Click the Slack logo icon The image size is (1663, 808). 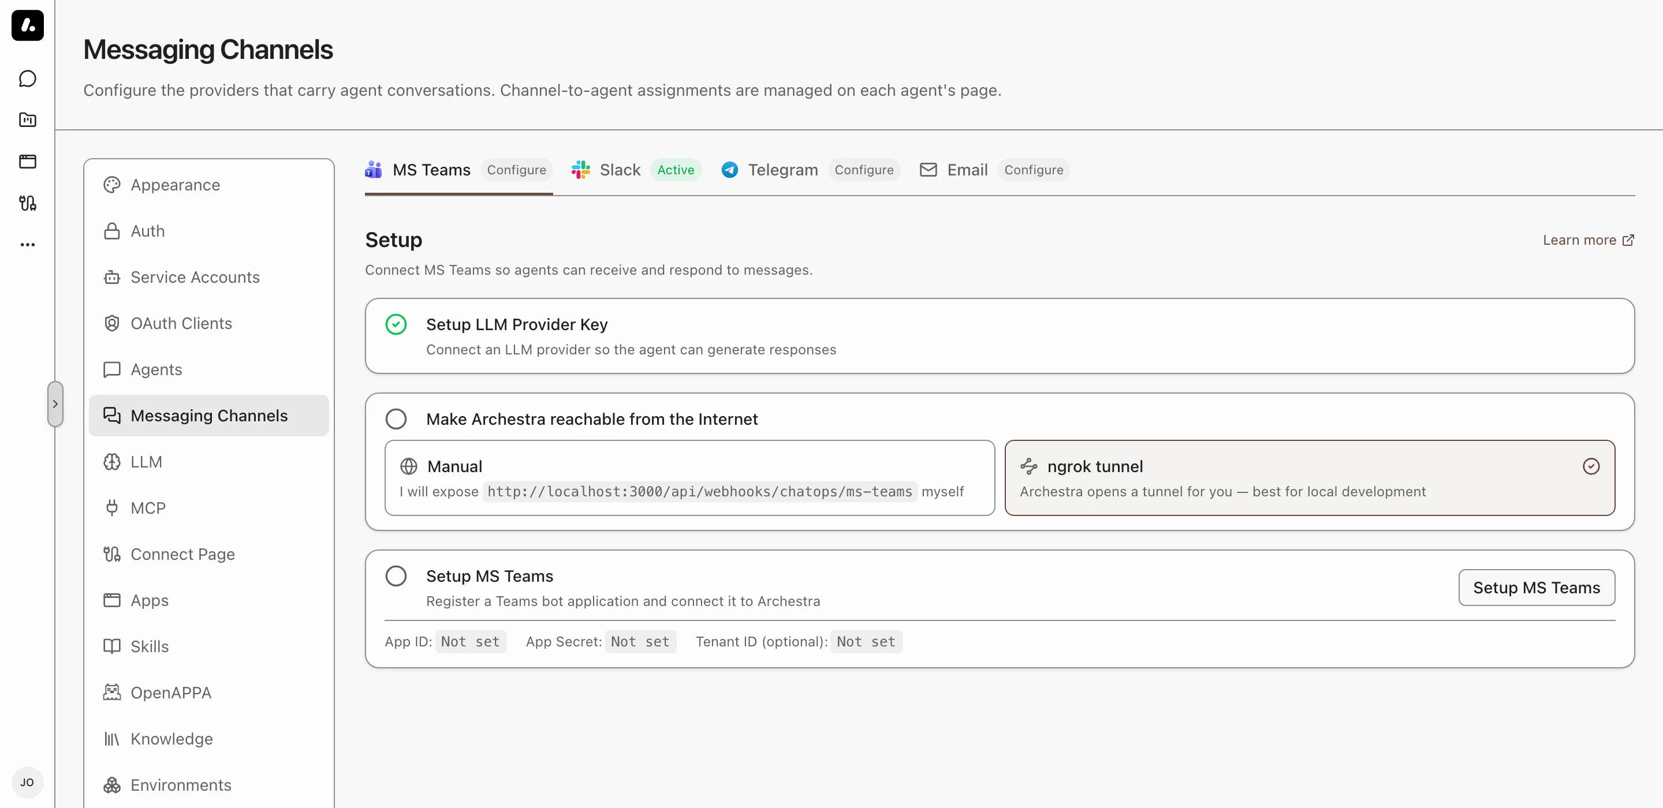580,170
